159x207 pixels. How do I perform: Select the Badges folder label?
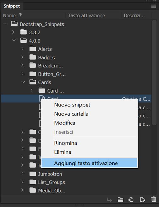pyautogui.click(x=46, y=58)
